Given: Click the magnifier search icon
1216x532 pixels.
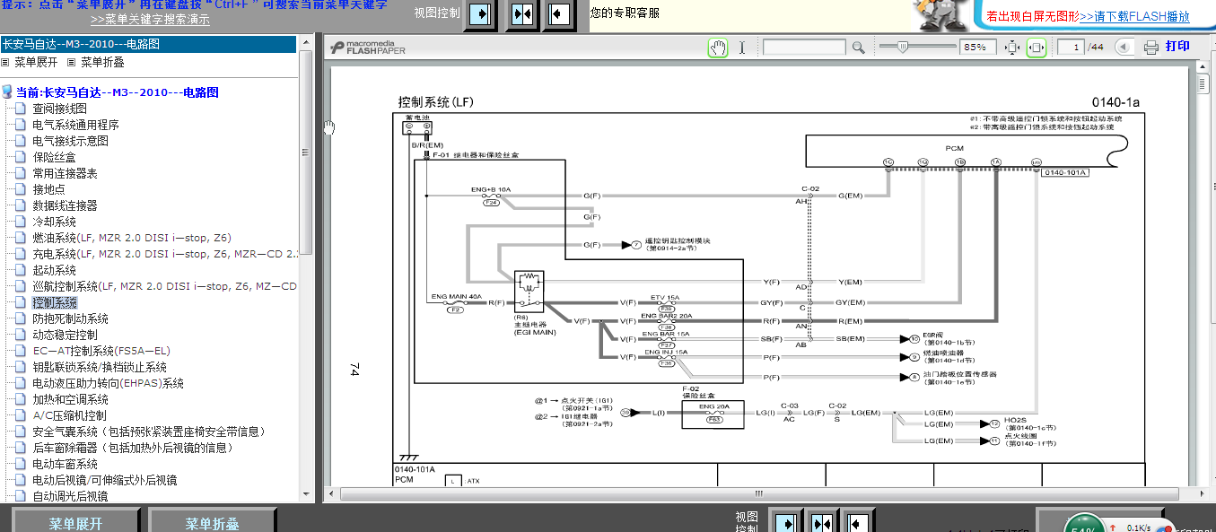Looking at the screenshot, I should coord(859,48).
